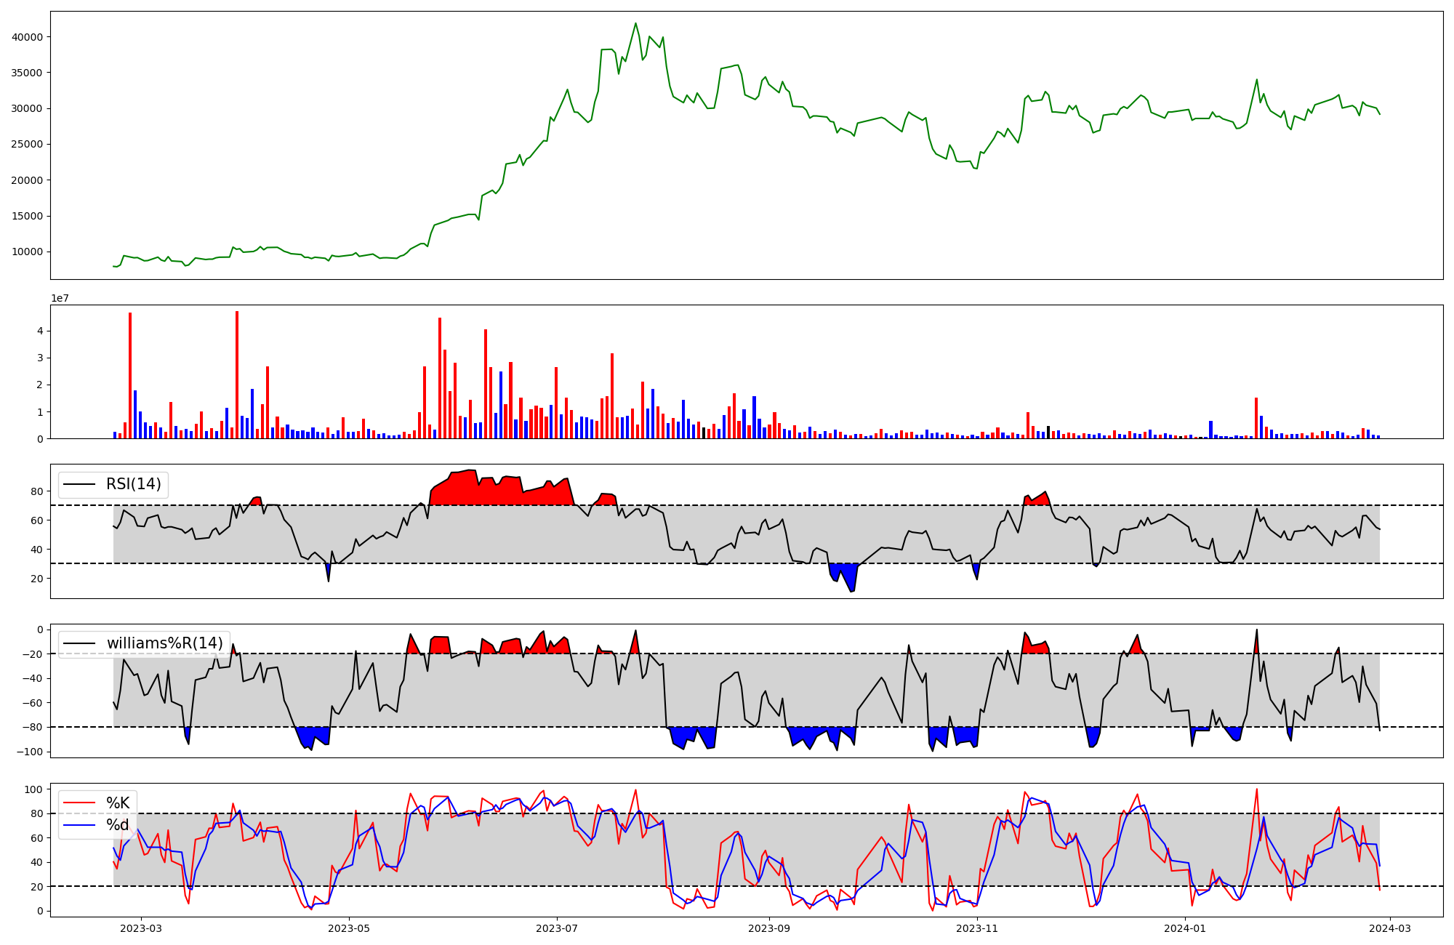Click the 2023-07 x-axis date label
Image resolution: width=1454 pixels, height=945 pixels.
tap(557, 928)
